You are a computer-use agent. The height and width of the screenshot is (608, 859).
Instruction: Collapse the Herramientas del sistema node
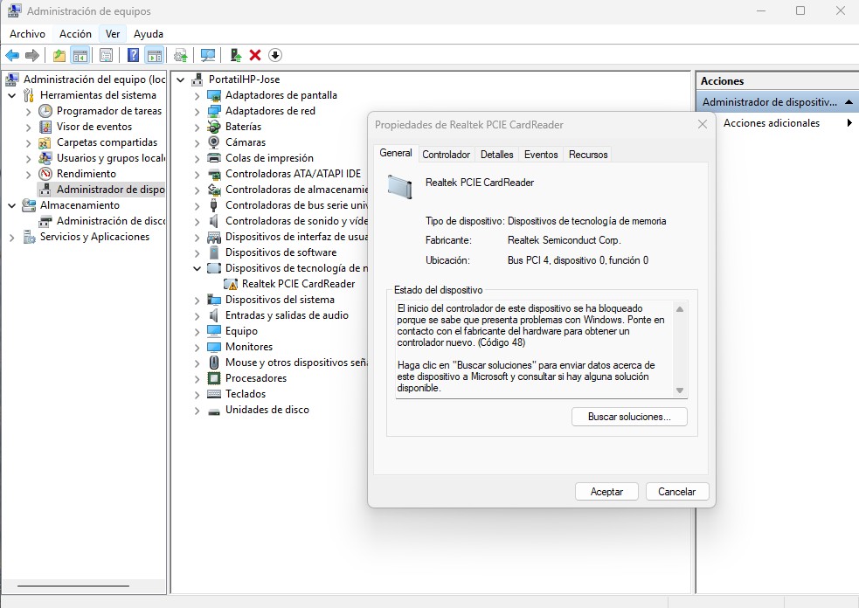pos(12,96)
